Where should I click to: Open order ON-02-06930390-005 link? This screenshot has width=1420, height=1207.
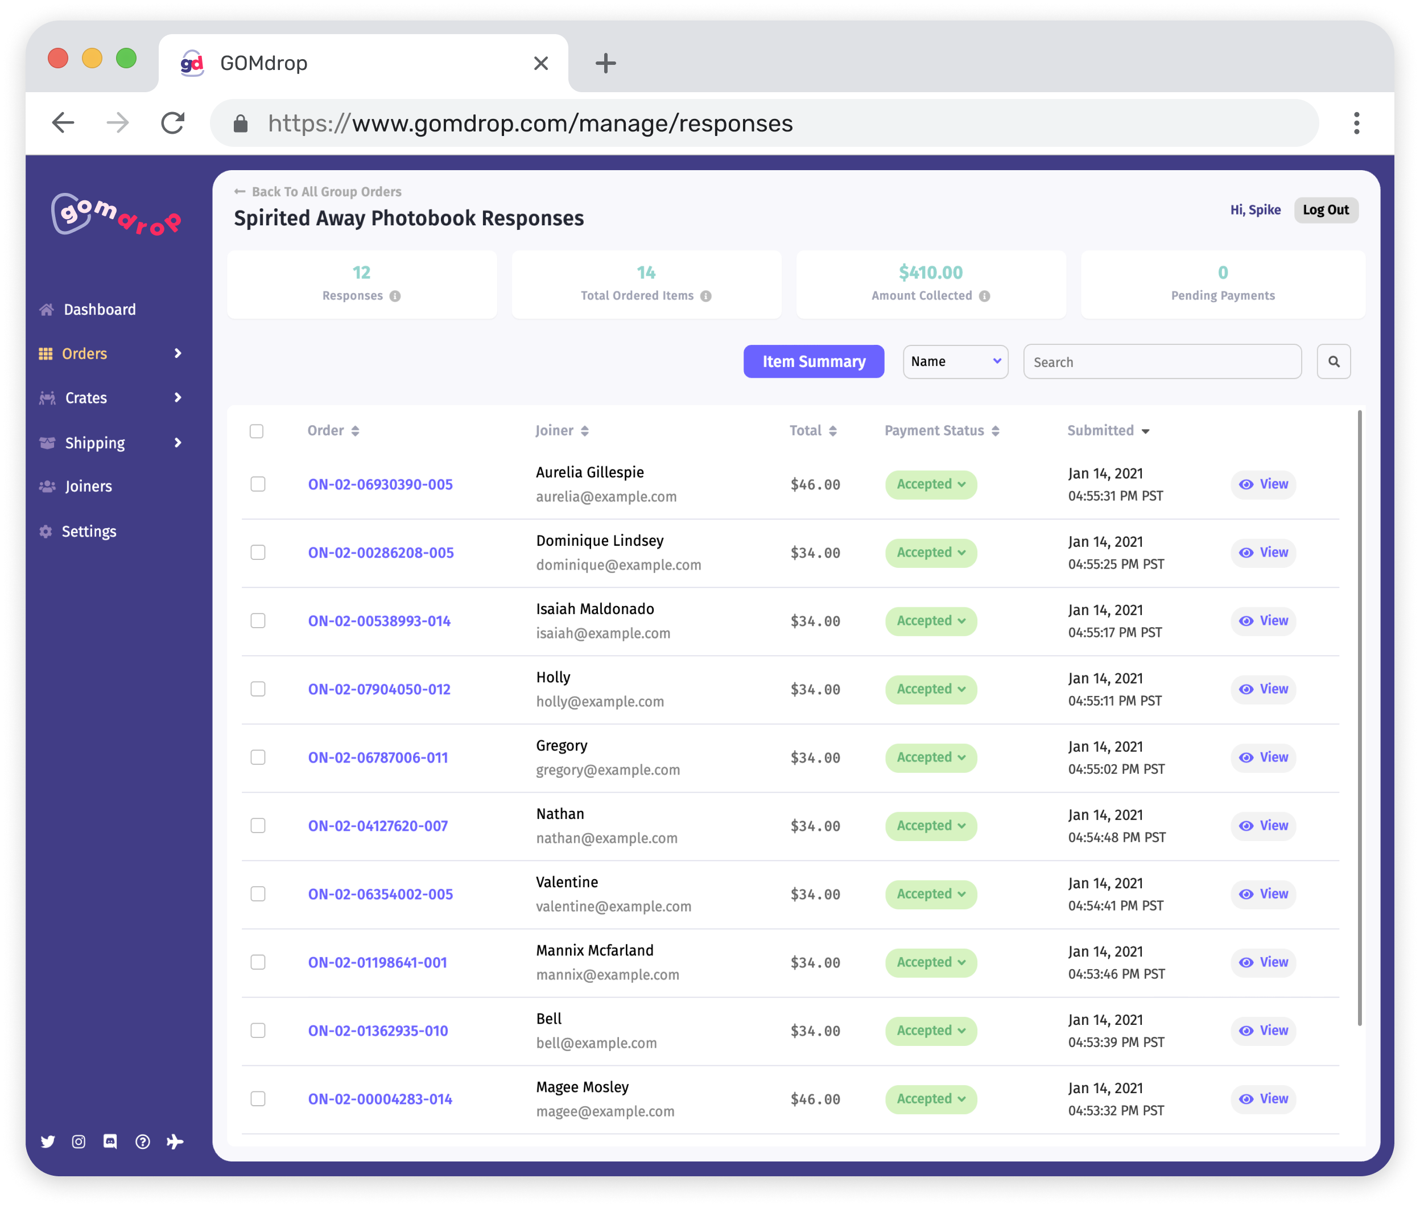point(378,484)
